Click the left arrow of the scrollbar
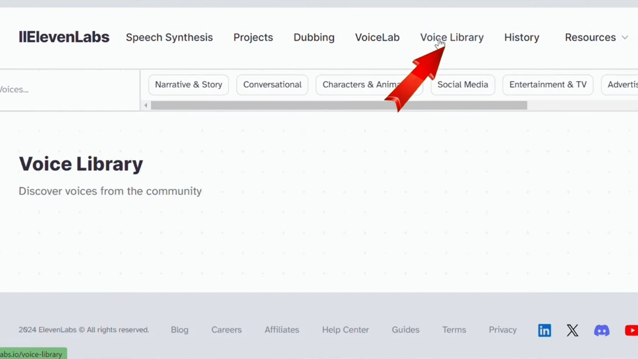 coord(146,105)
